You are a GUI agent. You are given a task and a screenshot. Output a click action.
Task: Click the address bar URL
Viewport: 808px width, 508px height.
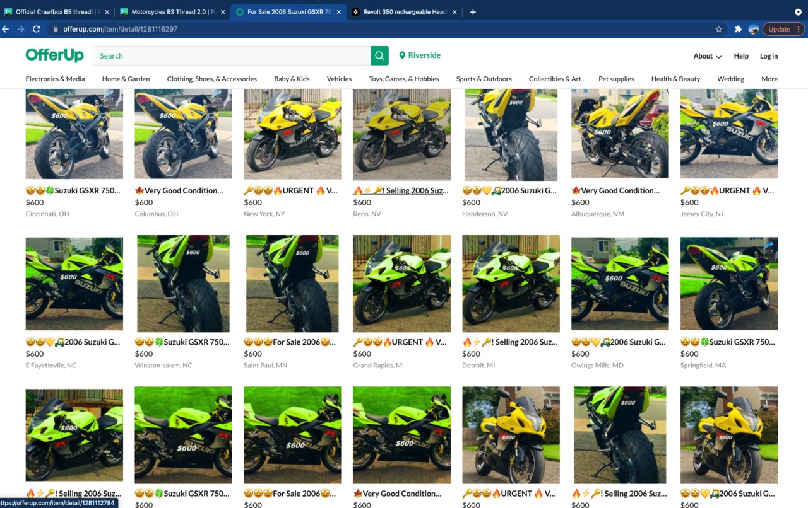tap(120, 29)
